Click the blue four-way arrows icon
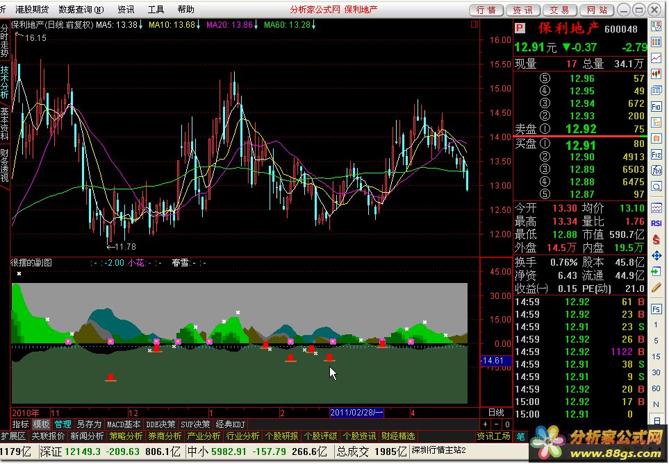This screenshot has height=464, width=669. 656,256
